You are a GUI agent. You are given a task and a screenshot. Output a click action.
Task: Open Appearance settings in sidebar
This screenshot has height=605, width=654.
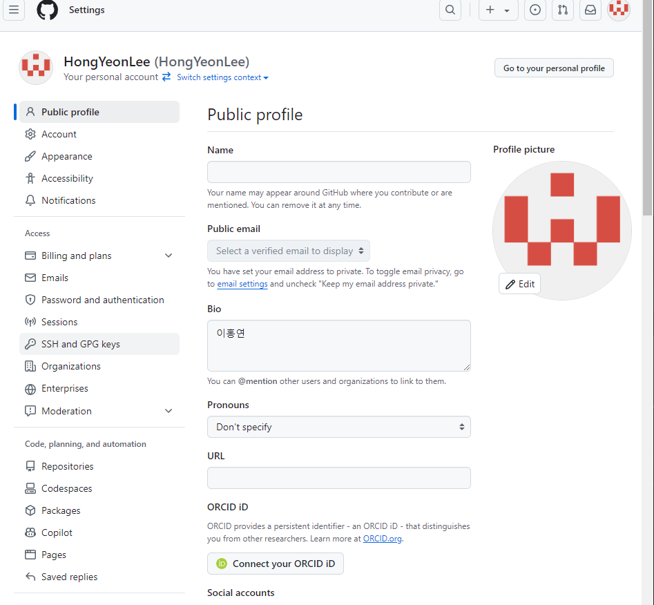coord(99,156)
